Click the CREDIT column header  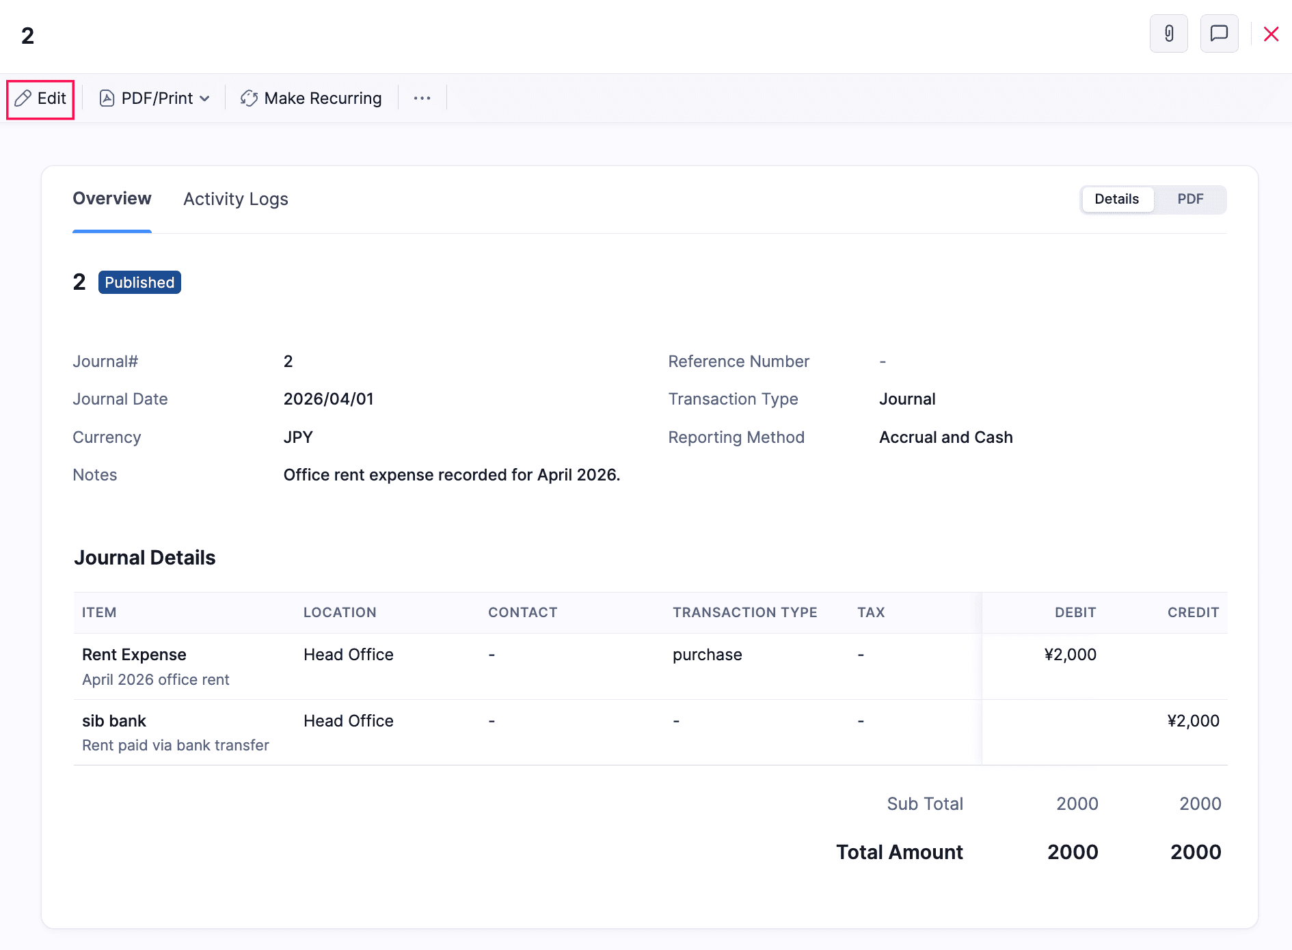tap(1193, 612)
